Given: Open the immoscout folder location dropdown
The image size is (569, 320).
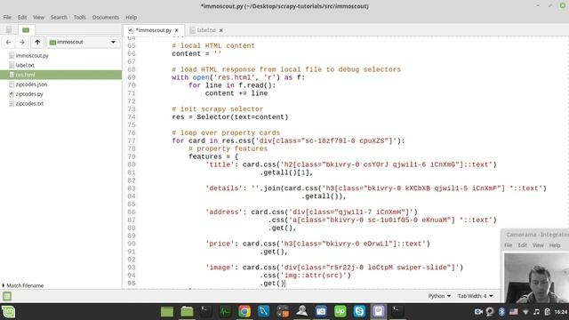Looking at the screenshot, I should (x=83, y=42).
